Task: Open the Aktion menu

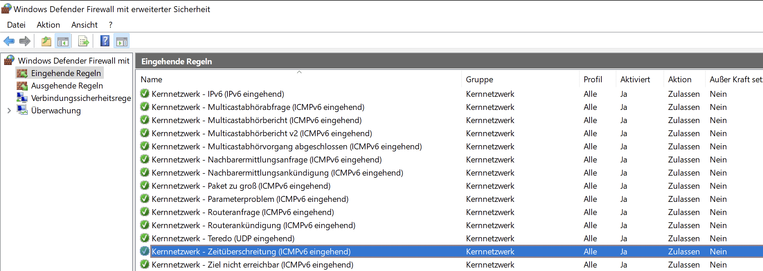Action: click(48, 25)
